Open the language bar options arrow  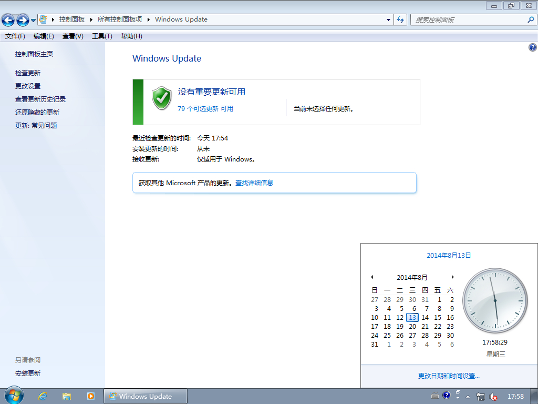click(x=458, y=398)
